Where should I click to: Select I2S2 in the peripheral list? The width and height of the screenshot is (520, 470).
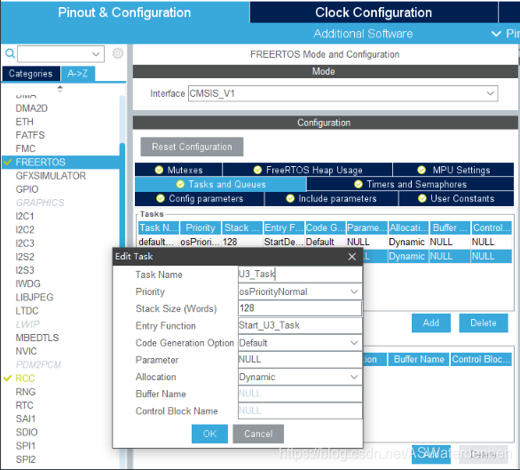25,257
